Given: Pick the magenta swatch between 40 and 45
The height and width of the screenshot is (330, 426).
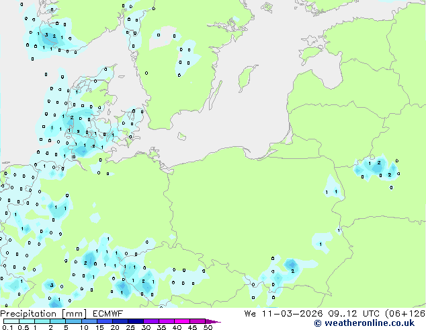Looking at the screenshot, I should pos(182,321).
